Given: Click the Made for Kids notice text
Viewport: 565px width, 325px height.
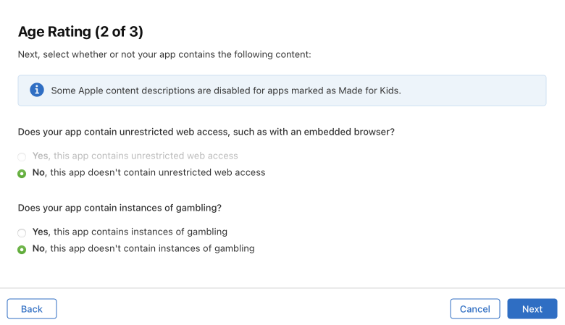Looking at the screenshot, I should coord(226,90).
